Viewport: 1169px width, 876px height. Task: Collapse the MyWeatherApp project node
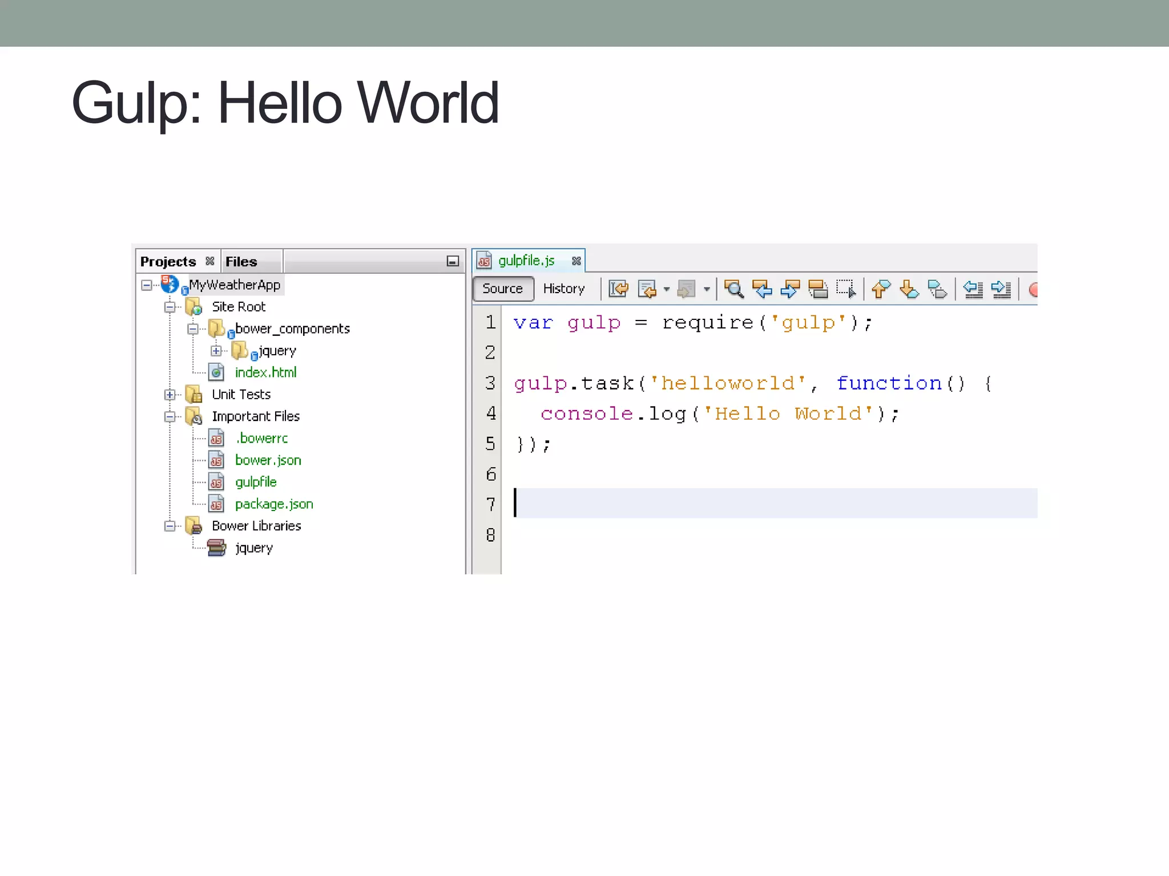pyautogui.click(x=147, y=285)
